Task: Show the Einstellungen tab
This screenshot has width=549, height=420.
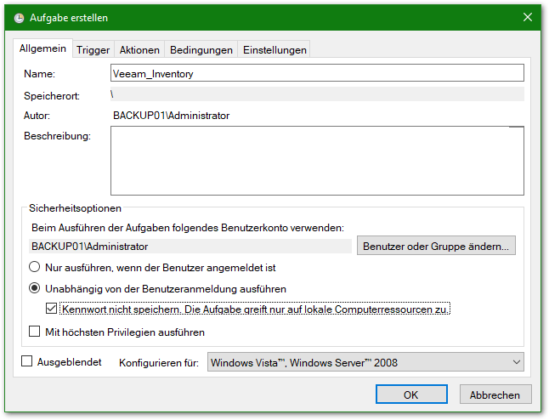Action: (x=274, y=50)
